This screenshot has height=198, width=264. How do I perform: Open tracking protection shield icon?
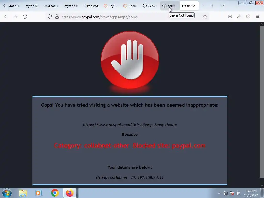coord(50,17)
